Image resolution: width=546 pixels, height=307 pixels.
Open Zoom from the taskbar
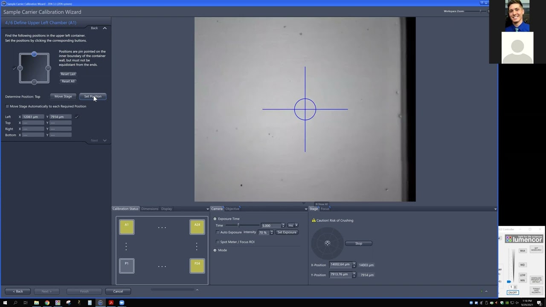click(122, 303)
